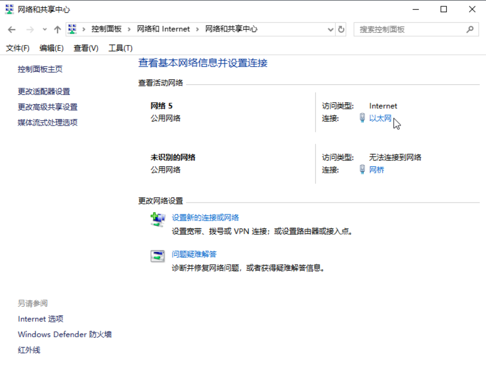Viewport: 486px width, 367px height.
Task: Close the 网络和共享中心 window
Action: [x=472, y=9]
